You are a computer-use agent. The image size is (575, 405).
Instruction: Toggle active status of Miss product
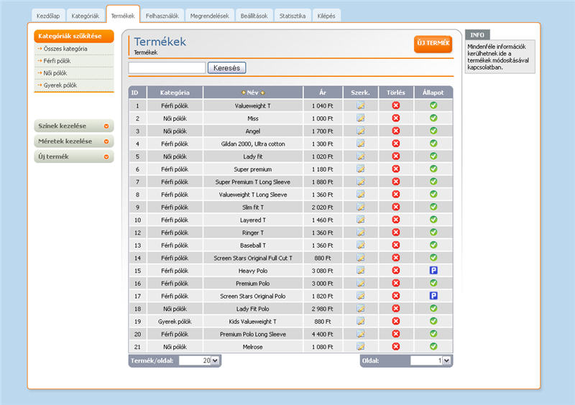point(433,118)
